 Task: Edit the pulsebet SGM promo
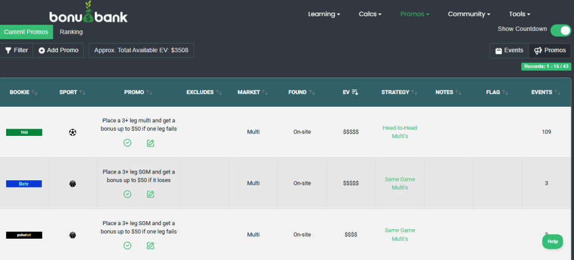[x=150, y=245]
